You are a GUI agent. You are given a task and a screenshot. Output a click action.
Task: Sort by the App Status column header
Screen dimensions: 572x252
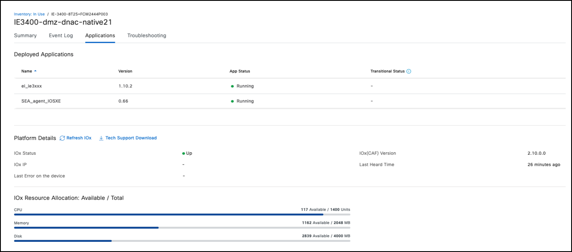(239, 71)
